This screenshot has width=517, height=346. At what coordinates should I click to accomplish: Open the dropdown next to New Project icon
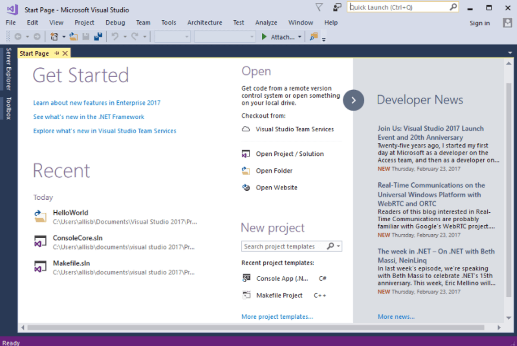click(64, 37)
